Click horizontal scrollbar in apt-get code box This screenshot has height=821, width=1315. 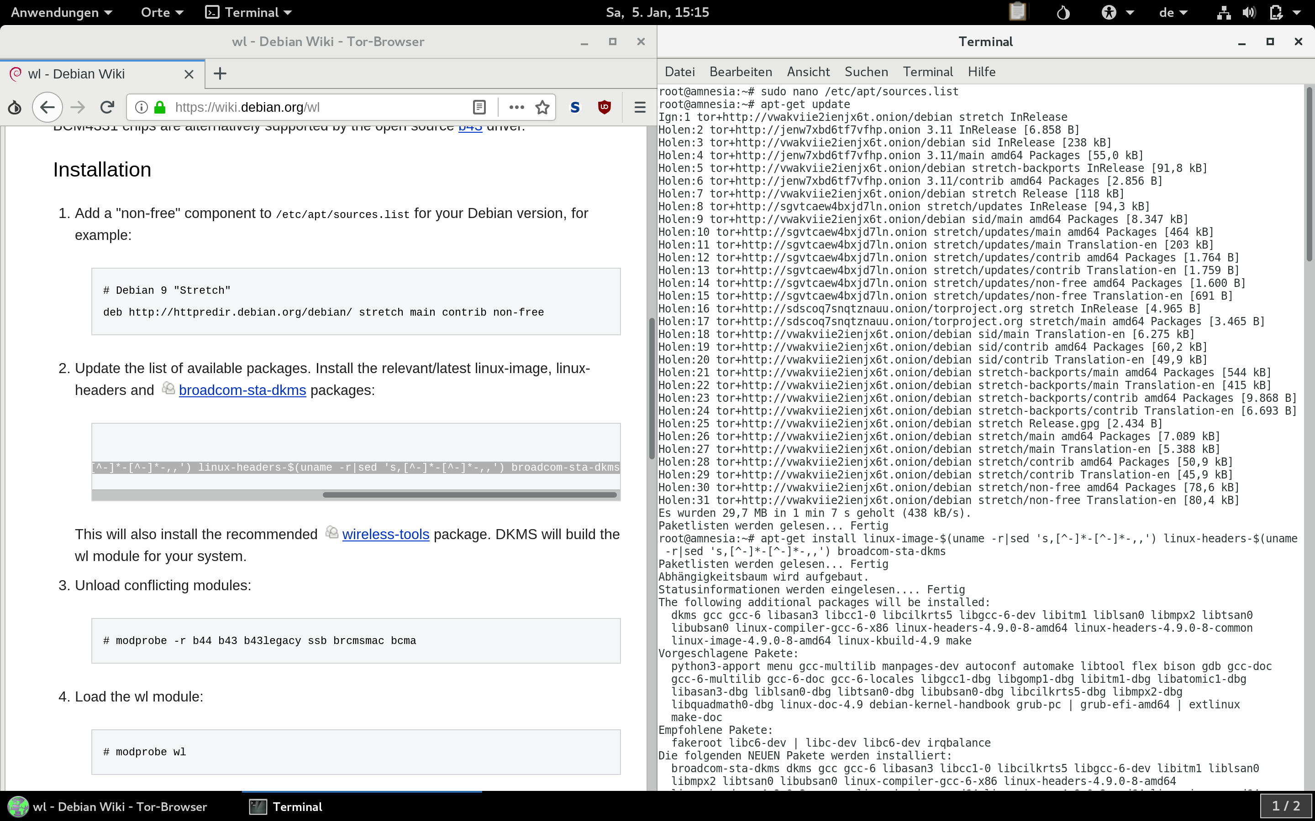point(469,495)
